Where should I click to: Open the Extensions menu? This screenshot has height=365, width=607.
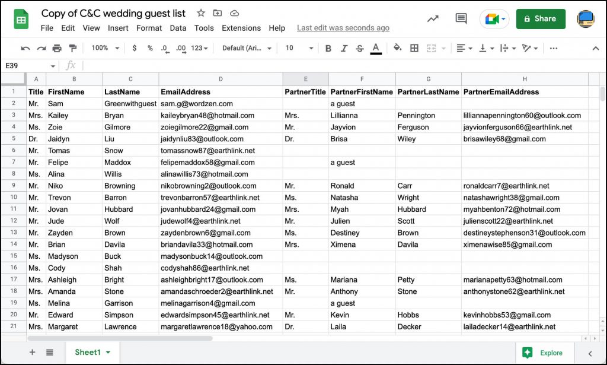(241, 28)
